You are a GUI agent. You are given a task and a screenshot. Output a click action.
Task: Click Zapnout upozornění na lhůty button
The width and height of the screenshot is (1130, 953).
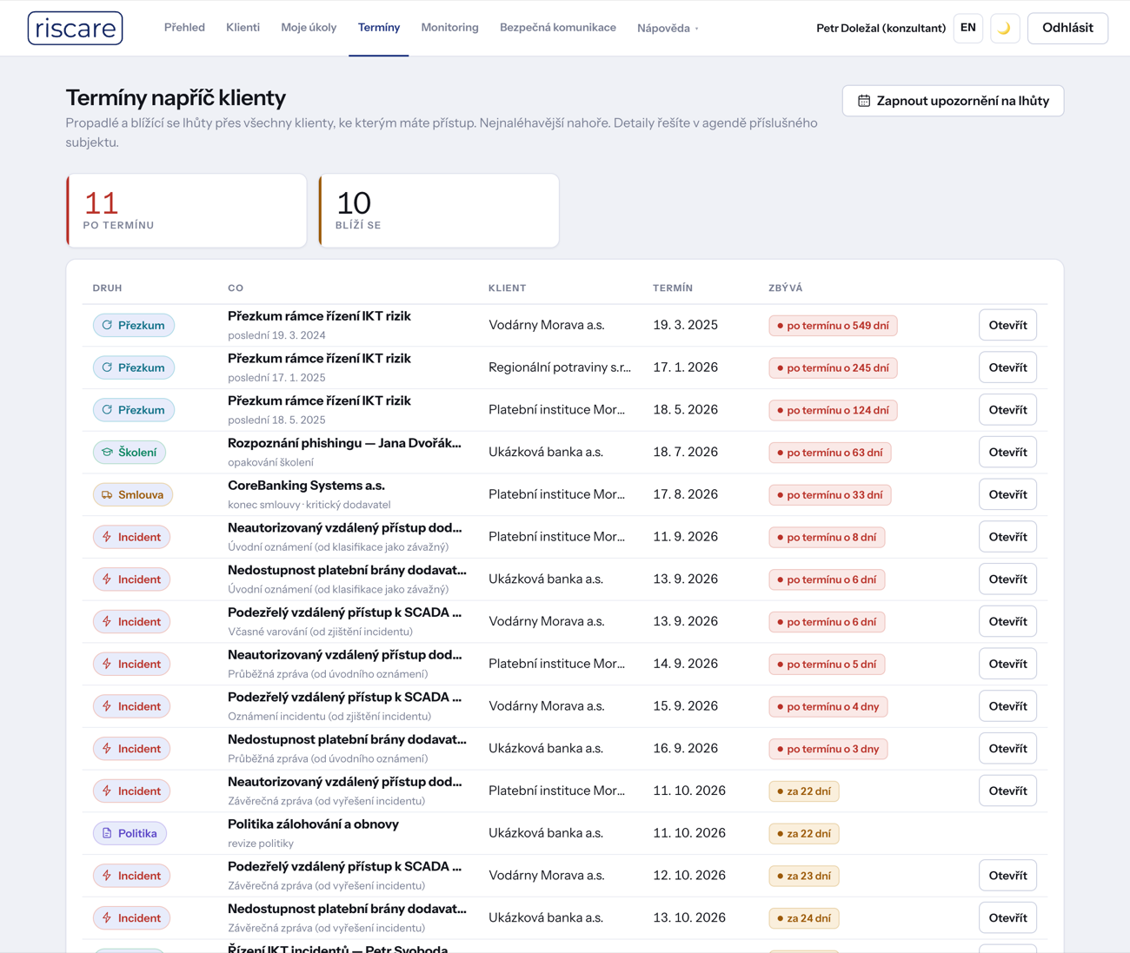pyautogui.click(x=953, y=101)
